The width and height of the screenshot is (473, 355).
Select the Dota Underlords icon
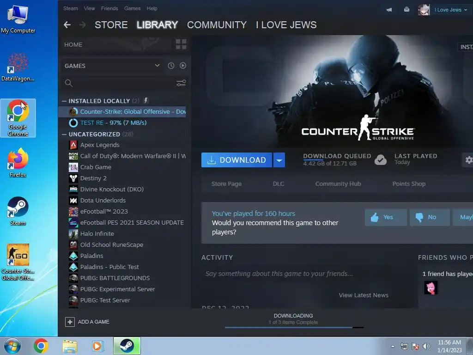pyautogui.click(x=73, y=201)
